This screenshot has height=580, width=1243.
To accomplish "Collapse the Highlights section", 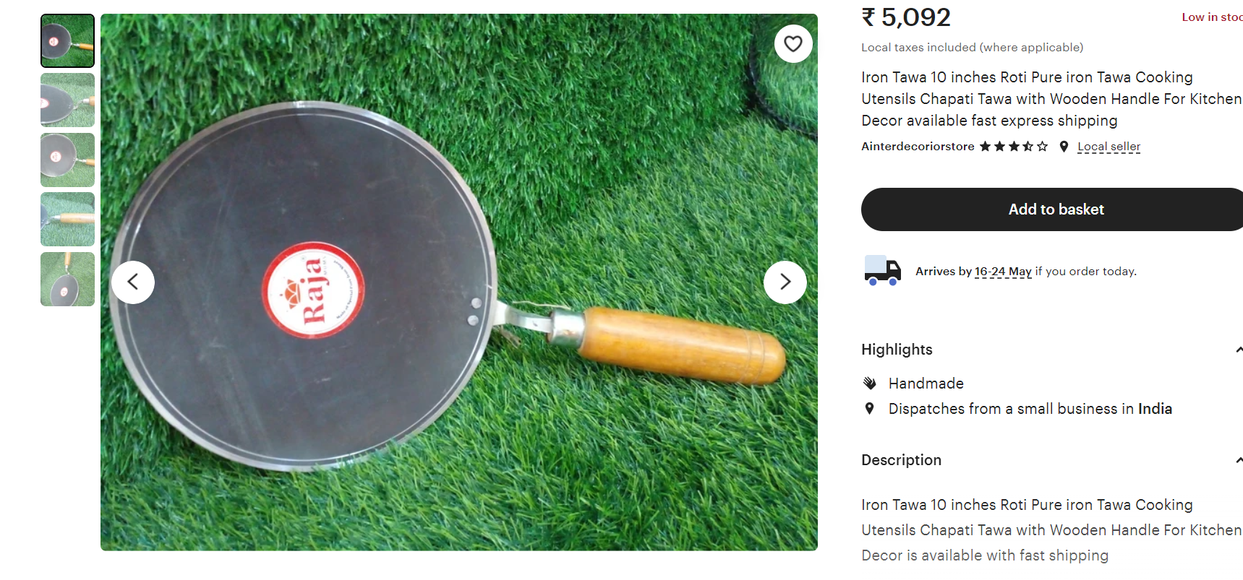I will 1238,350.
